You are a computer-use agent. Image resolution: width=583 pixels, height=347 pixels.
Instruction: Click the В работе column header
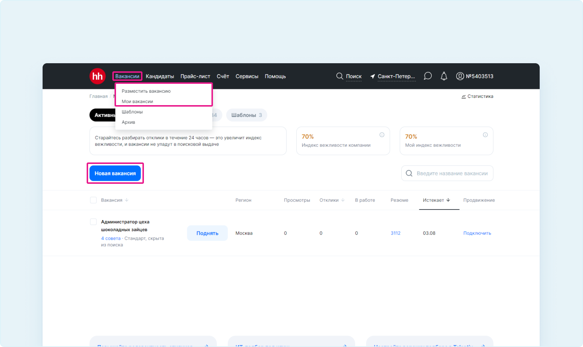click(x=365, y=200)
